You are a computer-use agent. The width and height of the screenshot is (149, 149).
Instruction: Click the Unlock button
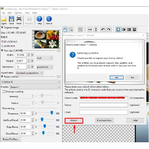click(x=74, y=121)
